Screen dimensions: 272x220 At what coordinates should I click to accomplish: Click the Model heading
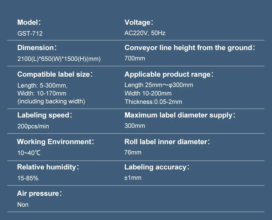(29, 22)
